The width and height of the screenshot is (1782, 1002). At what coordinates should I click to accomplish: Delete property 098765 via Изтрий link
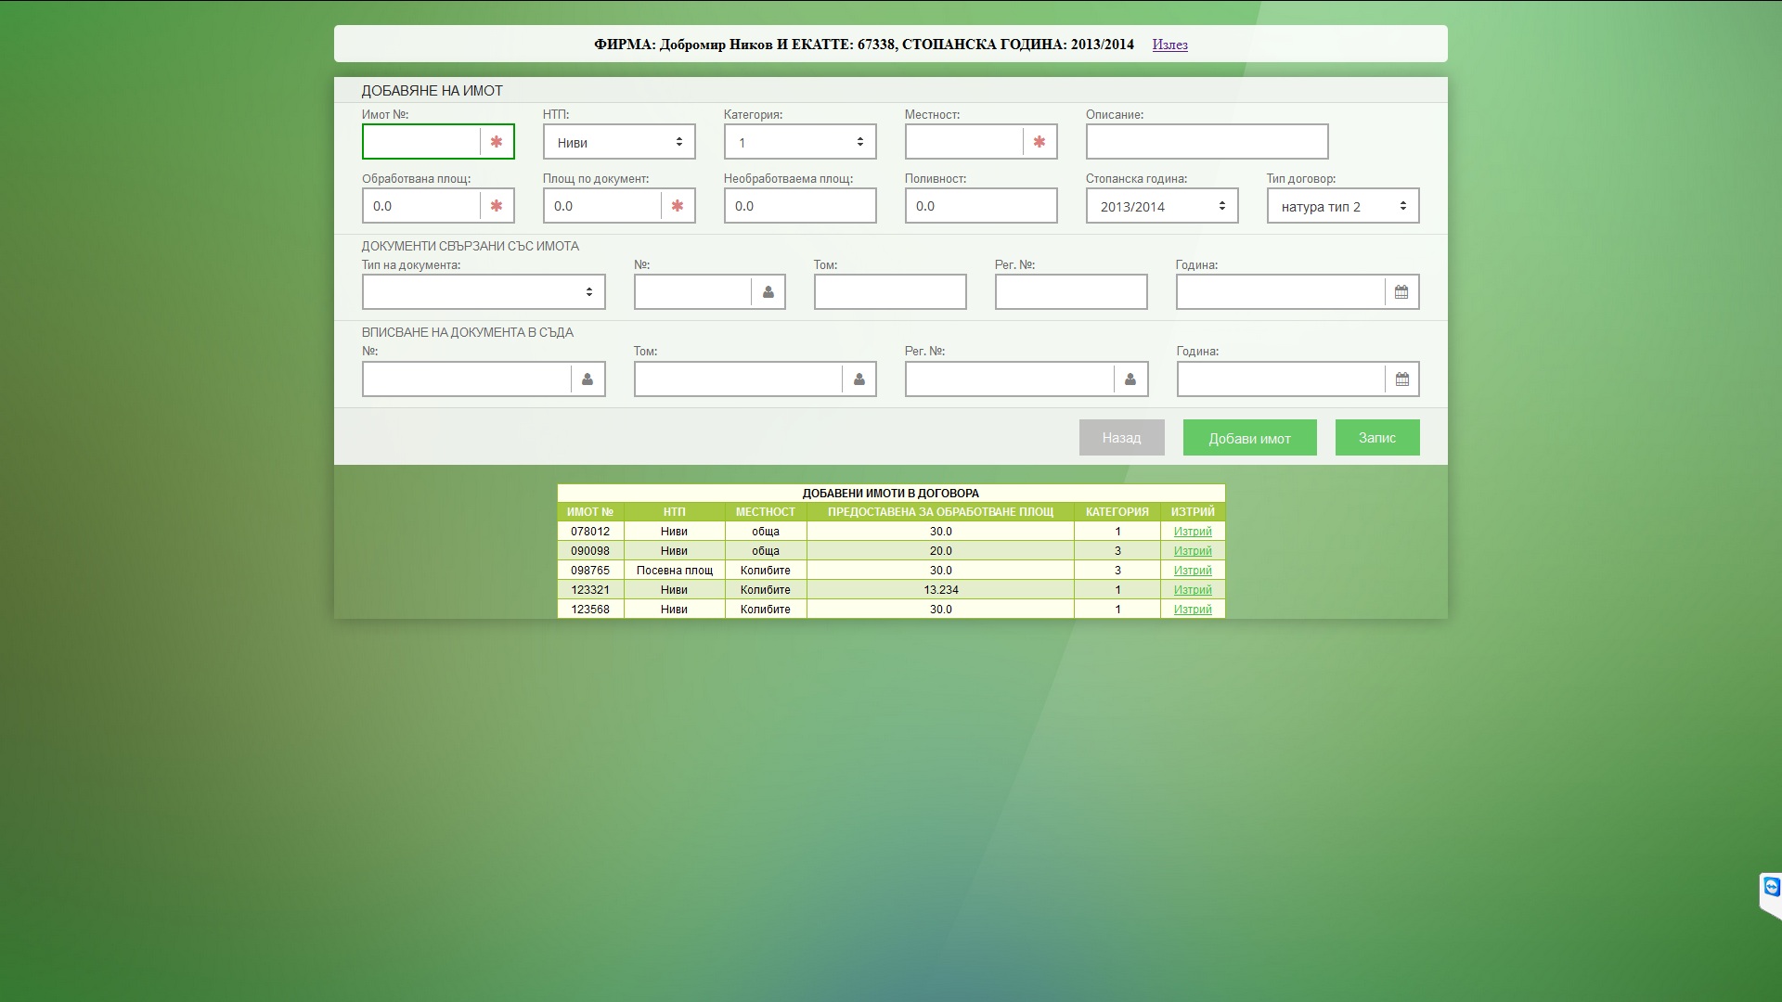tap(1193, 571)
